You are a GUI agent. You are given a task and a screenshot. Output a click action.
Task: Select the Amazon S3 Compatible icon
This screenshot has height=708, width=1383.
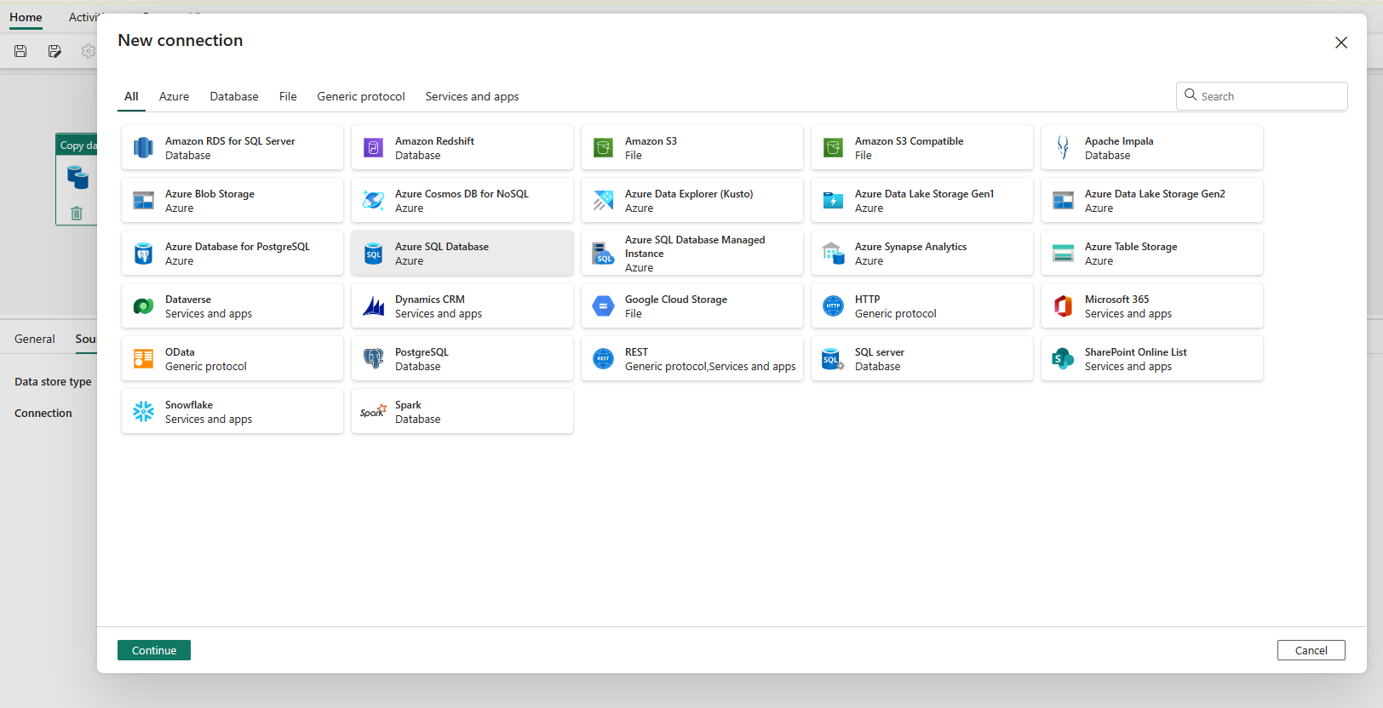pyautogui.click(x=833, y=148)
